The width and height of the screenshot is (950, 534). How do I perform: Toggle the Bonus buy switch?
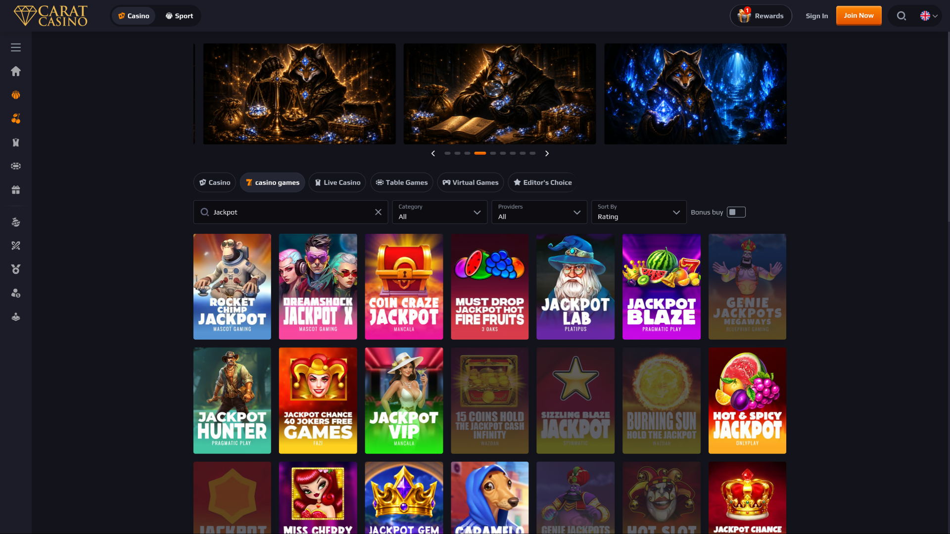(x=736, y=212)
